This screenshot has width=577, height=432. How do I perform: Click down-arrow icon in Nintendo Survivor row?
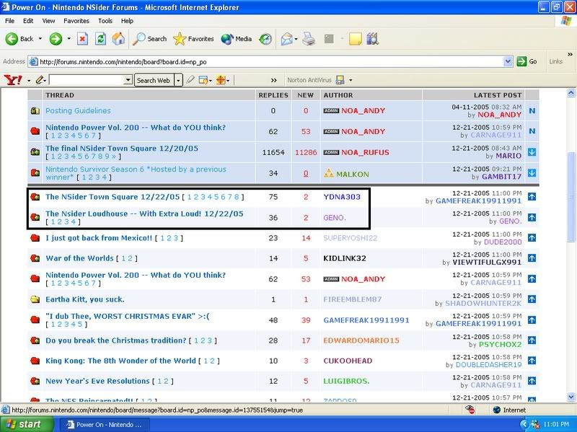pos(532,172)
